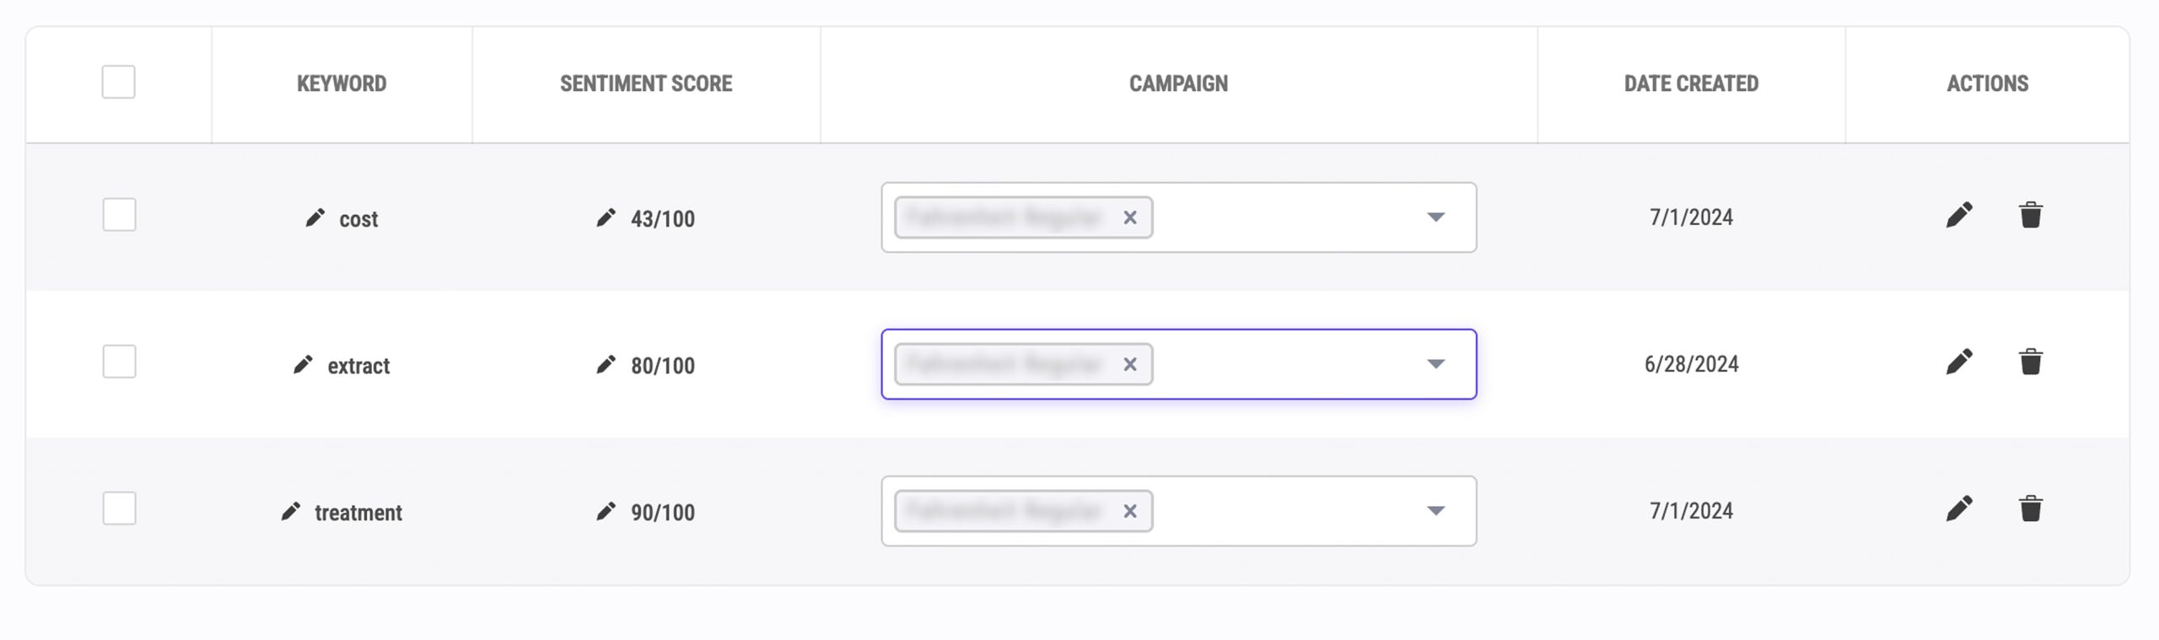Image resolution: width=2159 pixels, height=640 pixels.
Task: Click the edit action pencil for extract row
Action: coord(1959,362)
